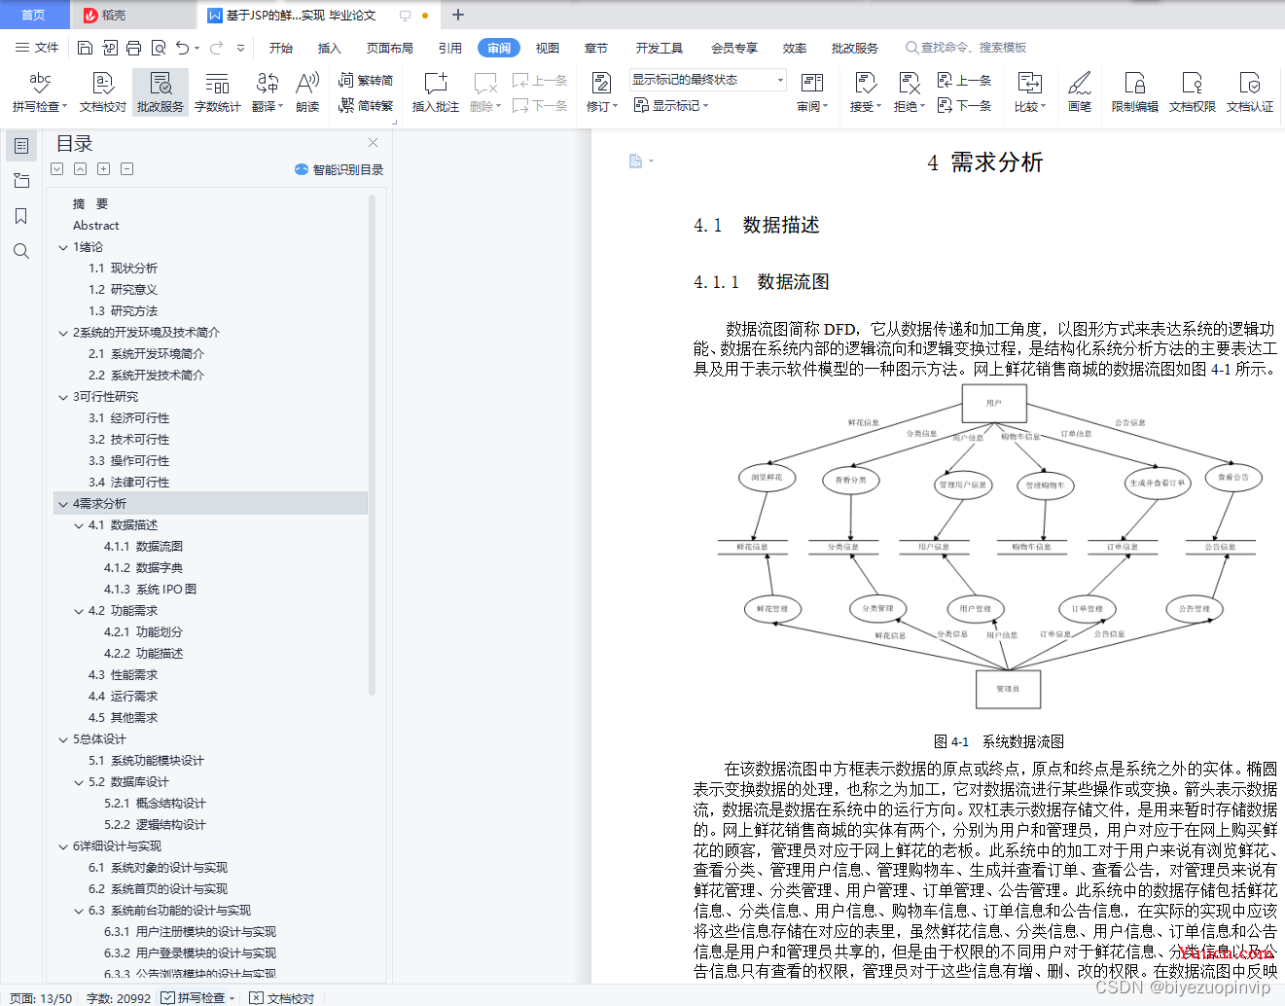
Task: Open 文档认证 document certification
Action: (1250, 91)
